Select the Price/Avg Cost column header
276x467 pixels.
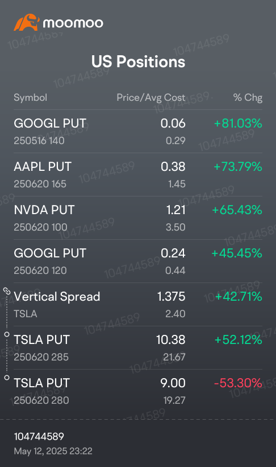point(151,97)
